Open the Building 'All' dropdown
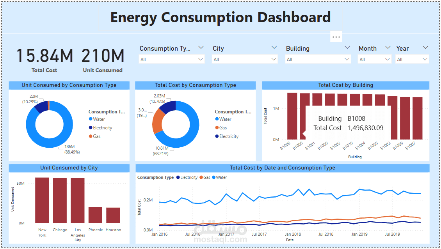This screenshot has width=441, height=249. tap(318, 59)
